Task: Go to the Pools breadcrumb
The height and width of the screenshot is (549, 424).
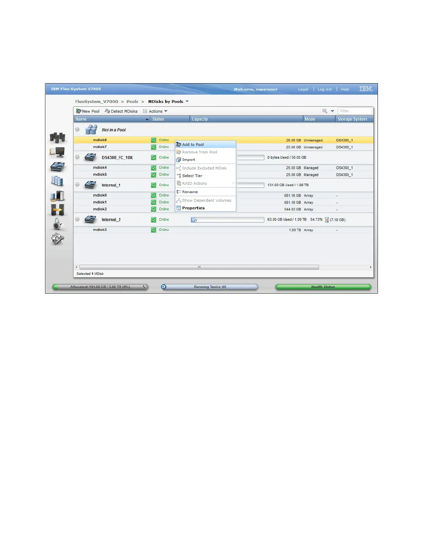Action: (x=132, y=102)
